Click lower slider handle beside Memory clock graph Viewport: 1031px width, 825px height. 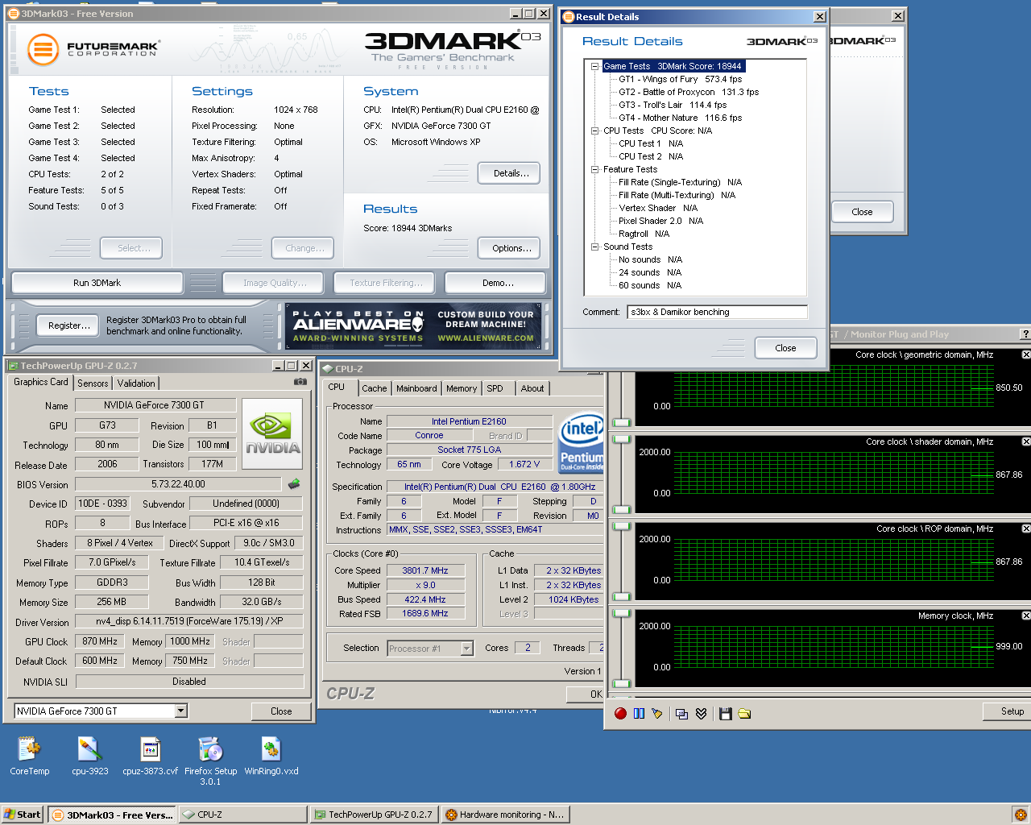(x=621, y=683)
